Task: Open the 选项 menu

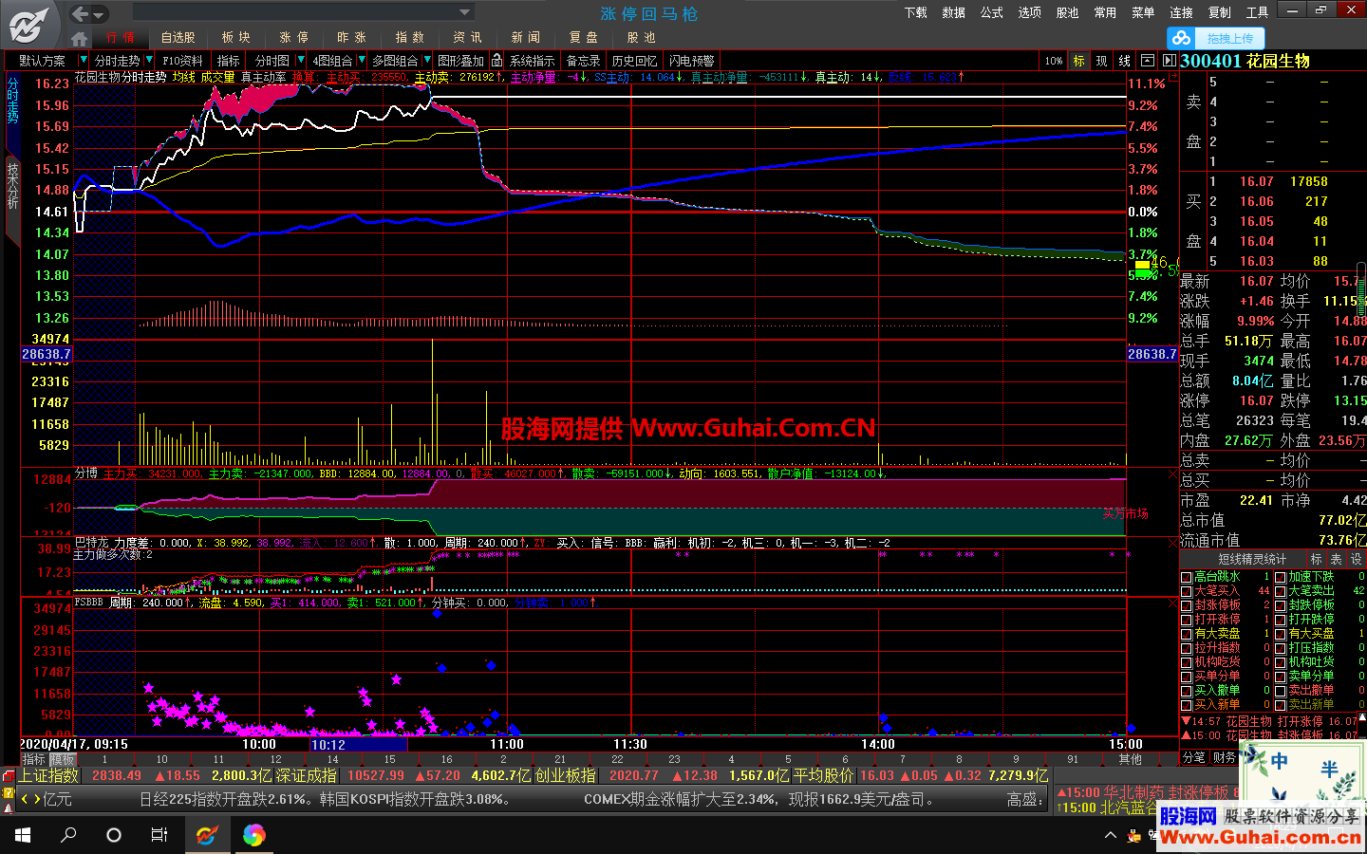Action: point(1029,12)
